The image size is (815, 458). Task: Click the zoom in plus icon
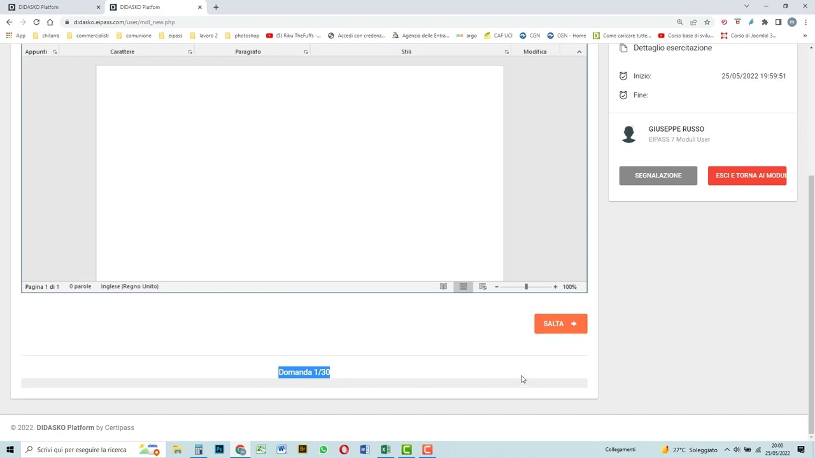coord(555,287)
